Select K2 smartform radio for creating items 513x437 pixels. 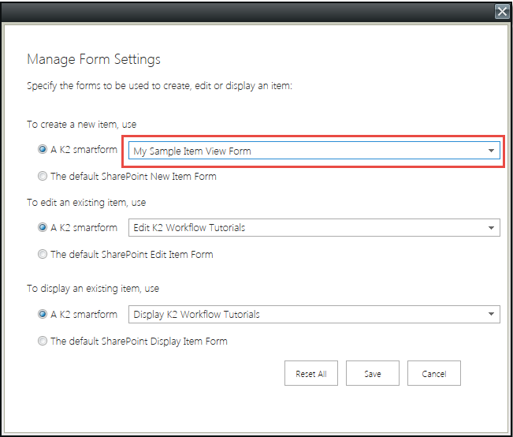pos(43,150)
